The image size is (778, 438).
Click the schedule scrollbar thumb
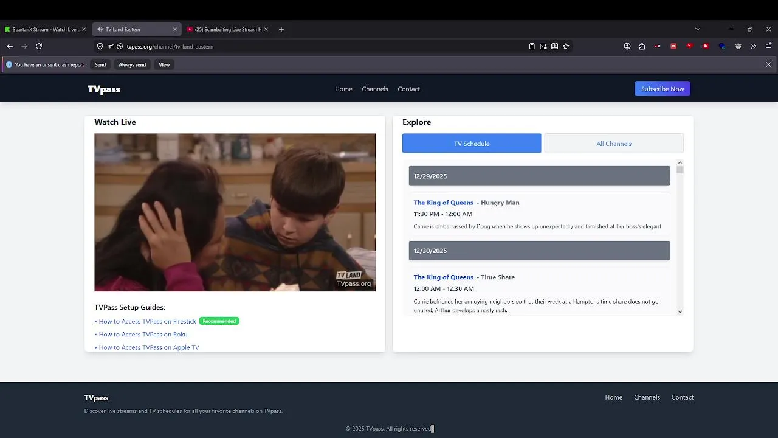[680, 170]
